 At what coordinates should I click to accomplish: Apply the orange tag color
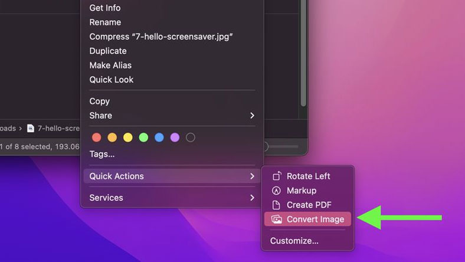coord(112,137)
